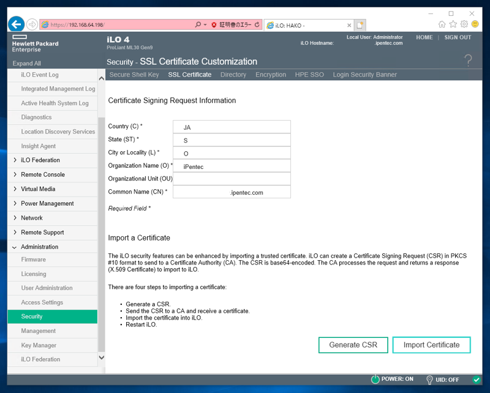Select Security in sidebar

click(x=53, y=316)
